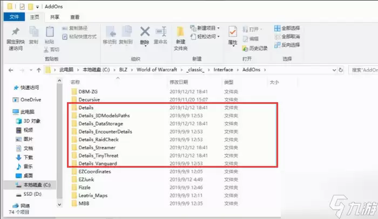Click Select none (全部取消)

point(287,37)
